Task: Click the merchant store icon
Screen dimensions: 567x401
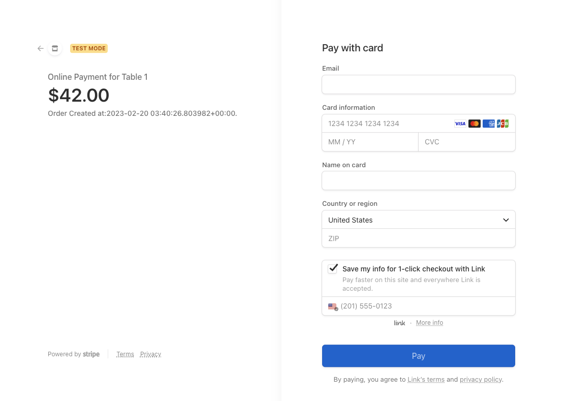Action: (55, 48)
